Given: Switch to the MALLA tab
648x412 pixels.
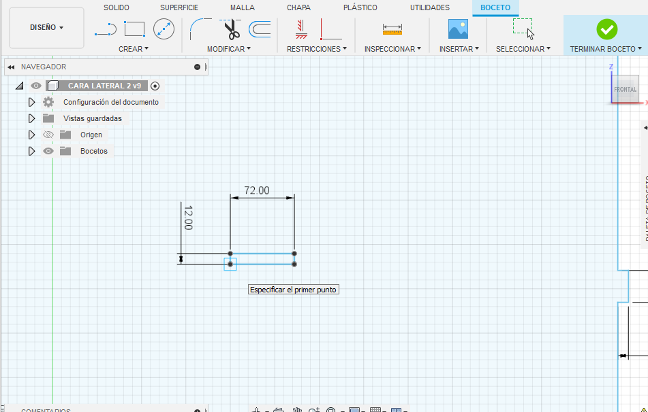Looking at the screenshot, I should pos(243,7).
